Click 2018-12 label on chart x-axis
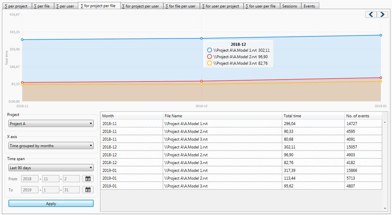 pyautogui.click(x=201, y=106)
